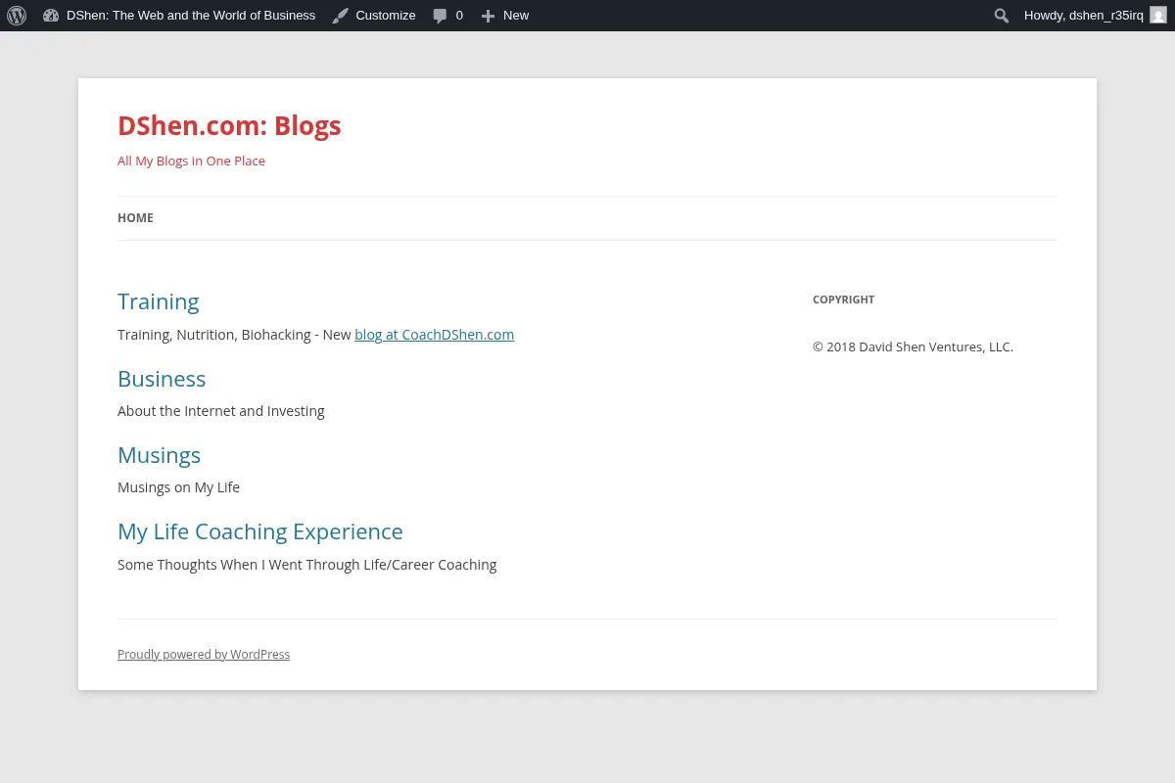This screenshot has height=783, width=1175.
Task: Click the COPYRIGHT widget heading
Action: pos(843,299)
